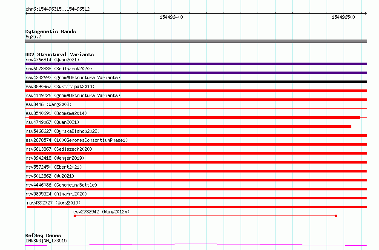Click the red esv2678574 variant bar

pyautogui.click(x=196, y=144)
